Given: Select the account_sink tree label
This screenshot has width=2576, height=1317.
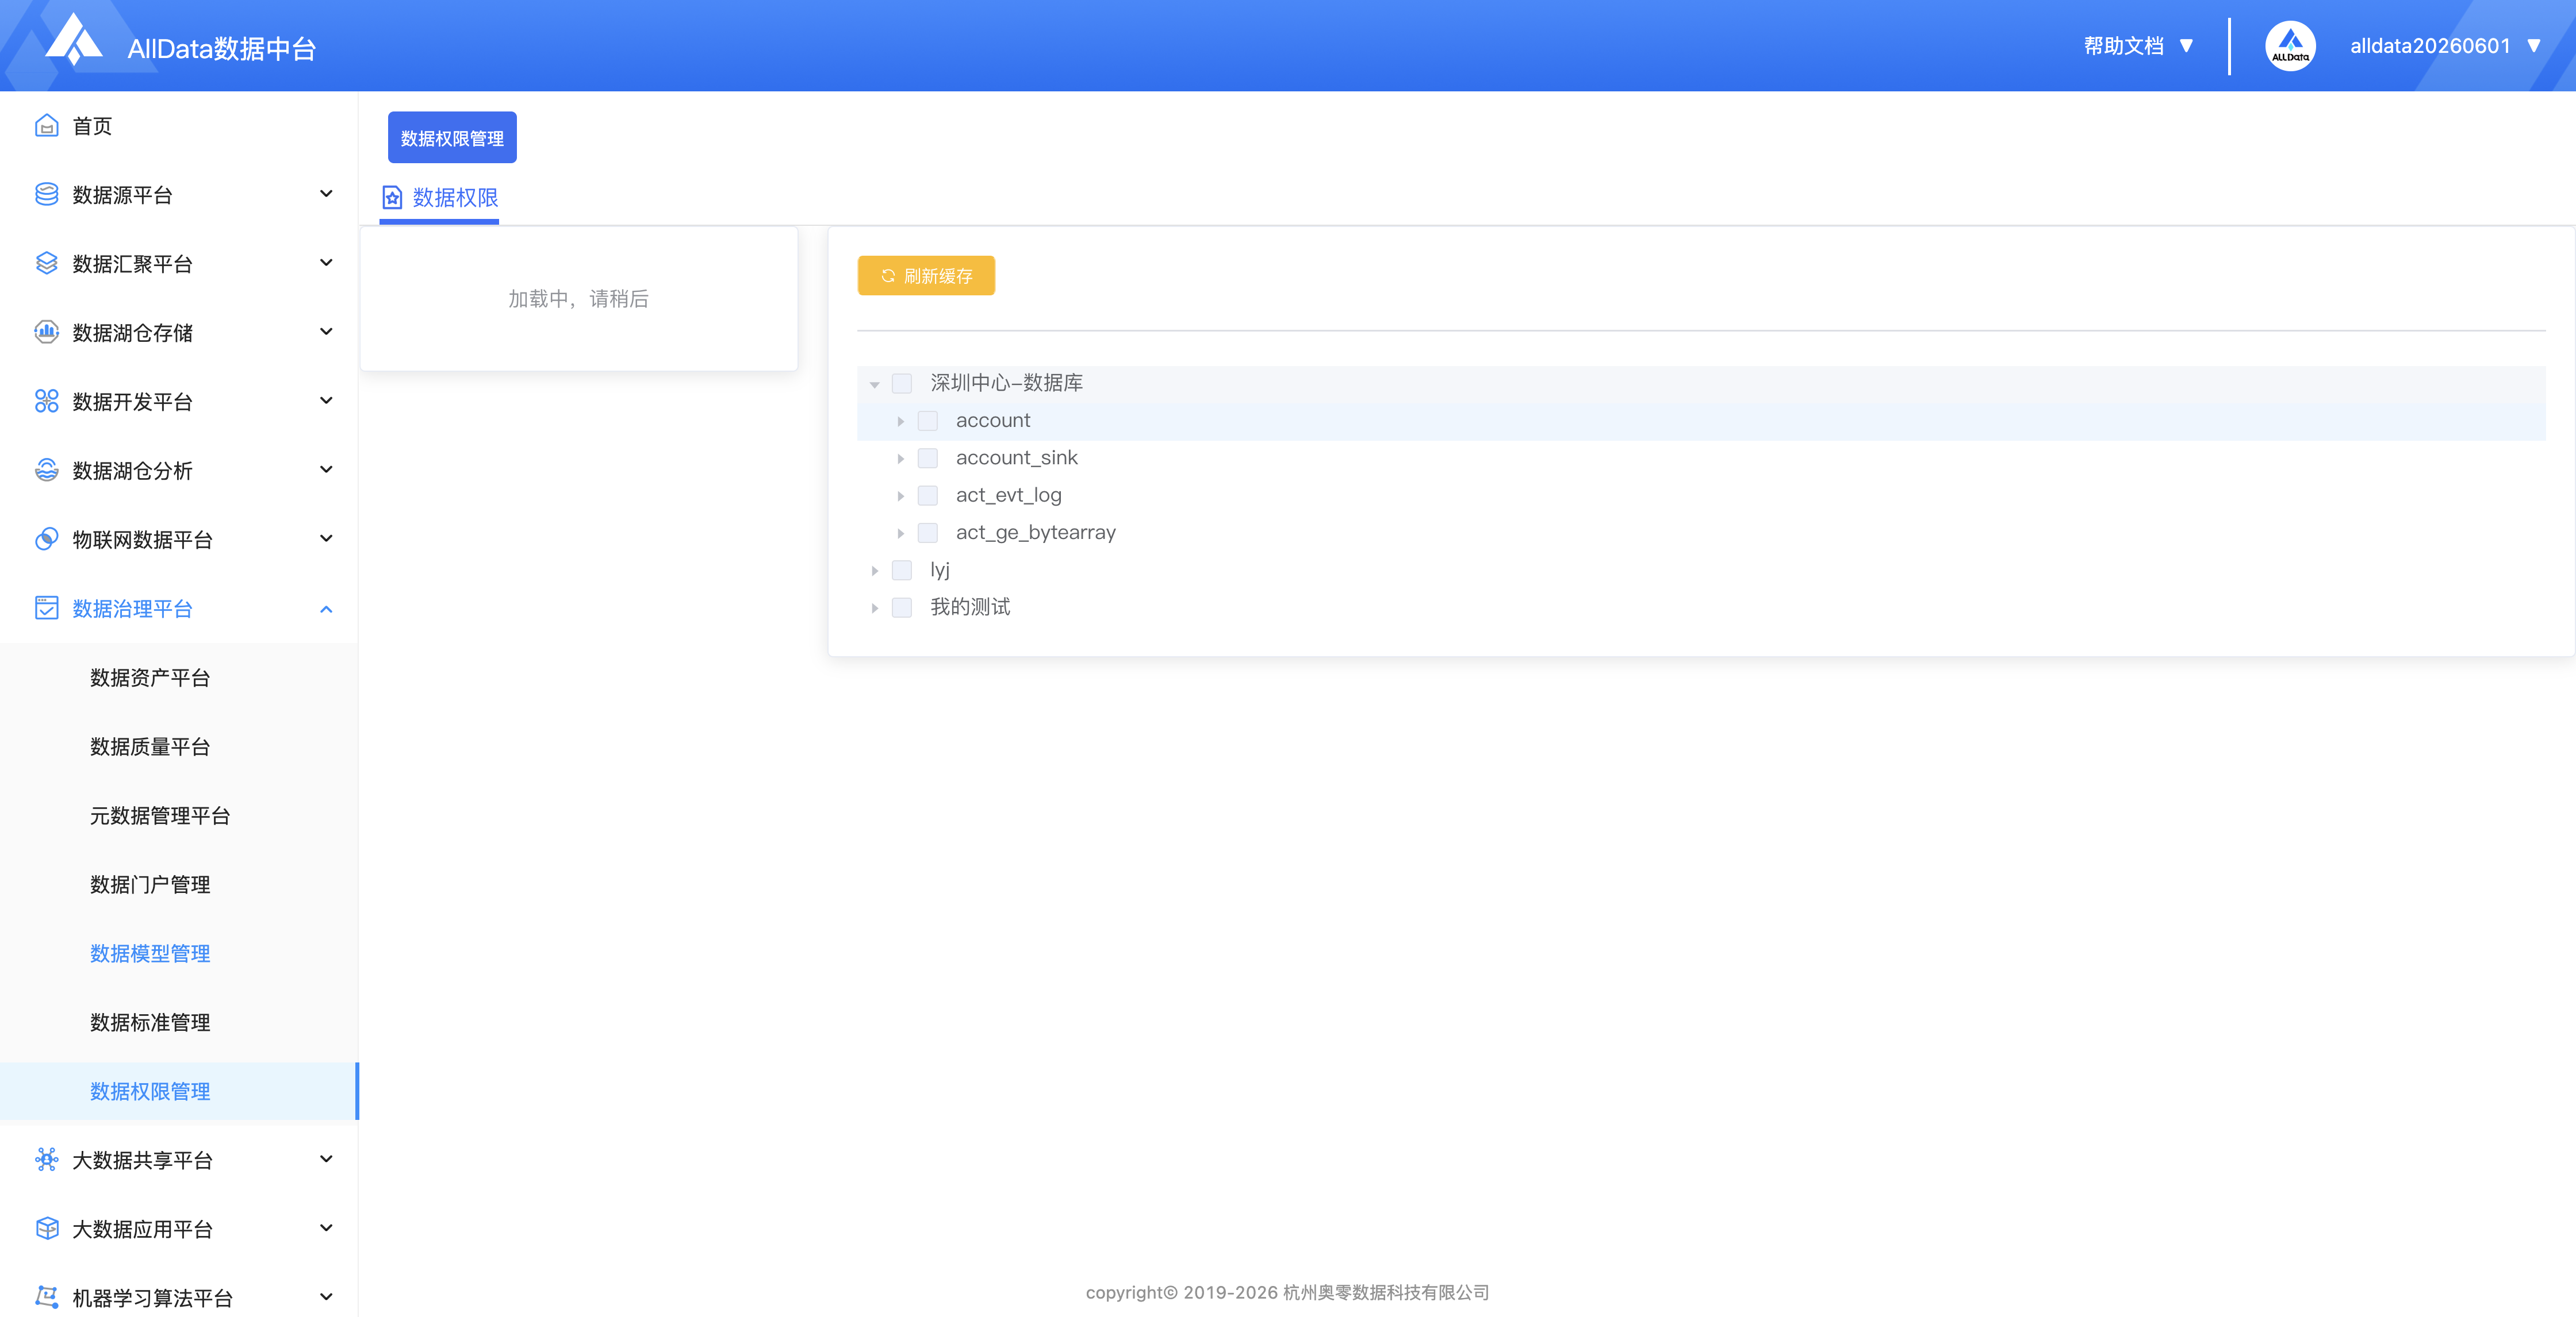Looking at the screenshot, I should [x=1016, y=457].
